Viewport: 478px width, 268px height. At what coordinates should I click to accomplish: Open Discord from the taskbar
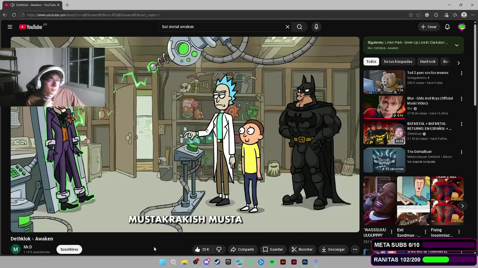[207, 262]
